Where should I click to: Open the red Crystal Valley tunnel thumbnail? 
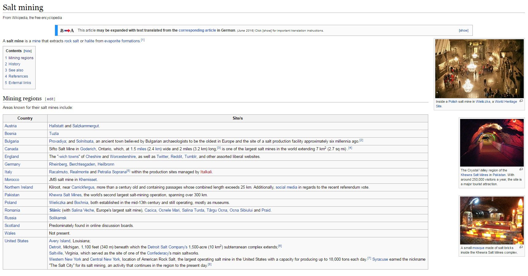click(x=492, y=143)
